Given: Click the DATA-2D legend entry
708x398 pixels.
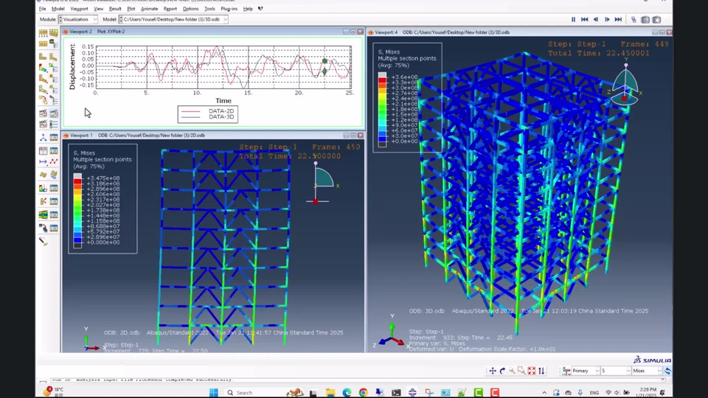Looking at the screenshot, I should click(208, 111).
